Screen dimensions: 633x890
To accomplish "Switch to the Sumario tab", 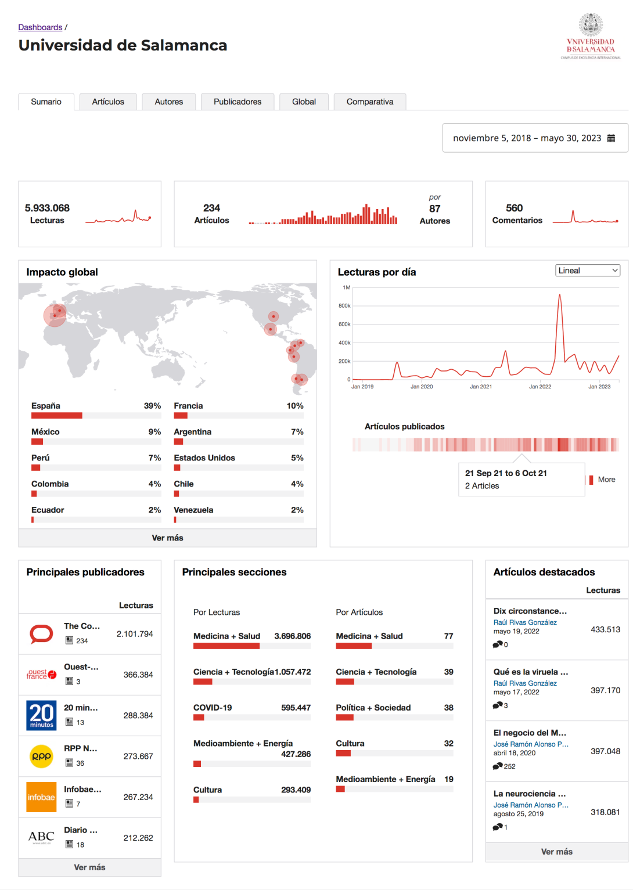I will pos(46,102).
